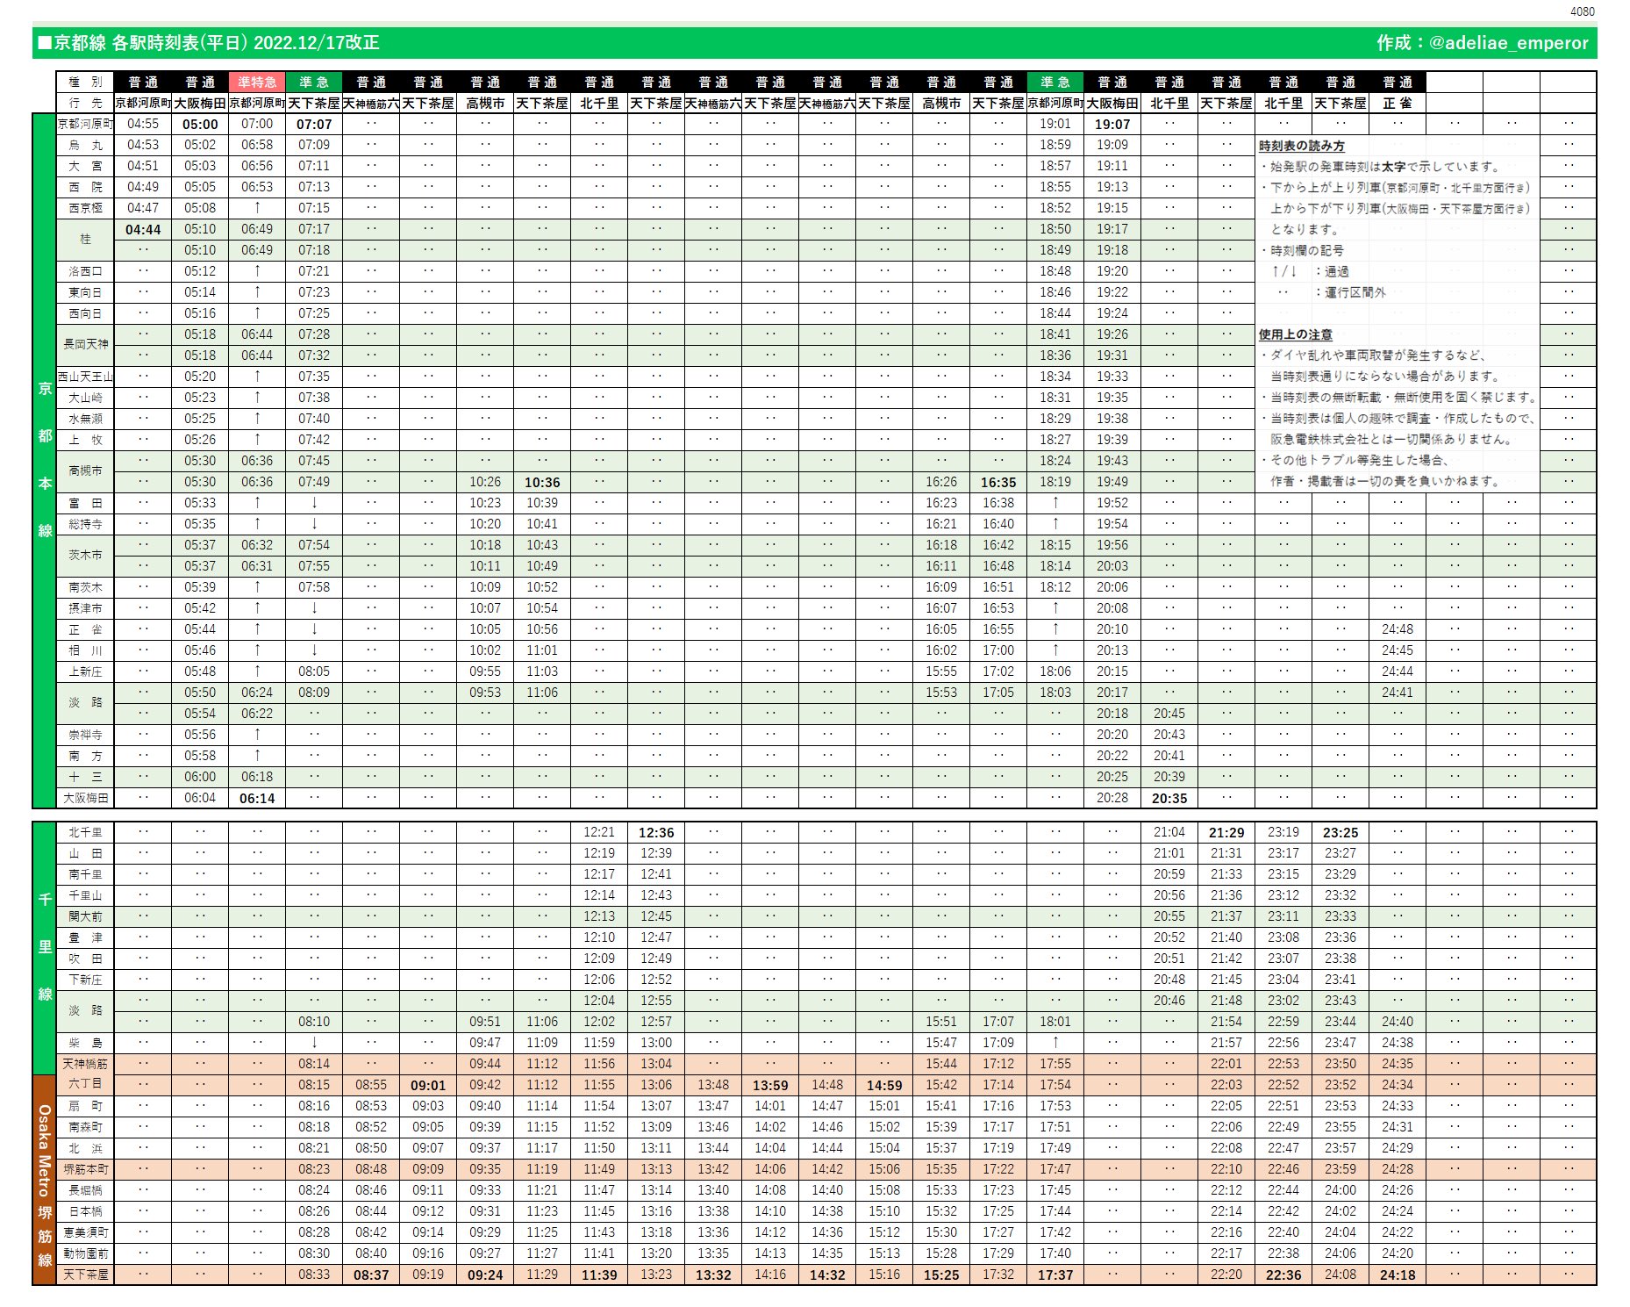Click the 関大前 station name
The image size is (1630, 1307).
(x=85, y=916)
